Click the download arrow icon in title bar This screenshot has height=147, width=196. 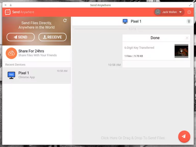click(x=11, y=5)
